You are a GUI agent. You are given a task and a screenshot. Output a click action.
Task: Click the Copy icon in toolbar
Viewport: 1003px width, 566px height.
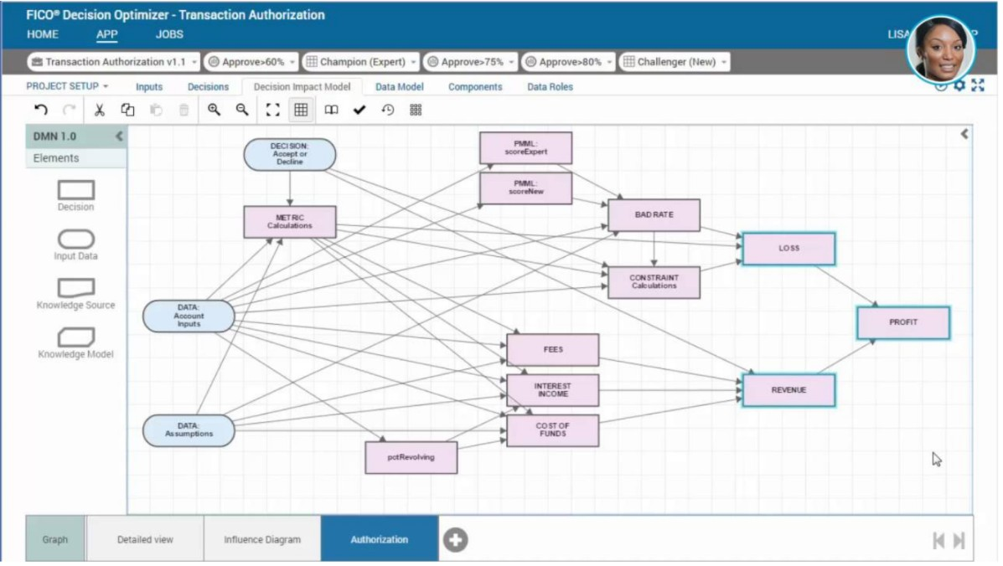[127, 110]
